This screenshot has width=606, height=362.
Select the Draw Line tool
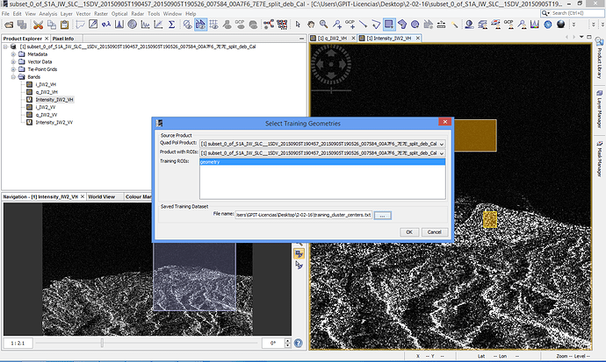coord(363,25)
